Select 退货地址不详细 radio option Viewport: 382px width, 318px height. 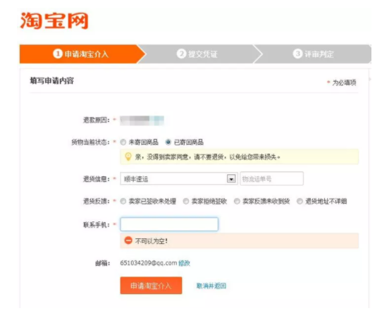[300, 201]
